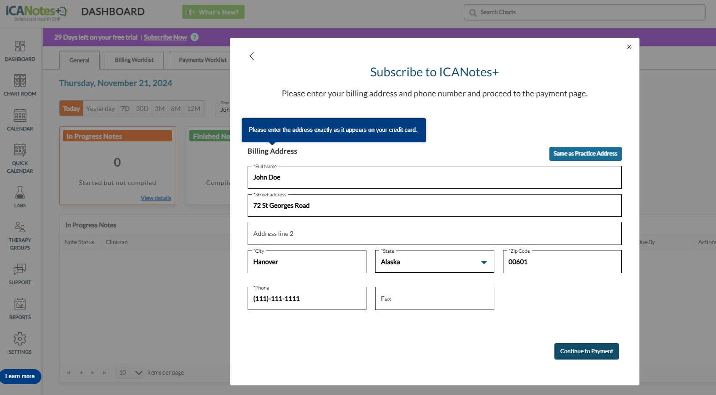Click the back arrow in subscribe dialog
716x395 pixels.
(252, 56)
